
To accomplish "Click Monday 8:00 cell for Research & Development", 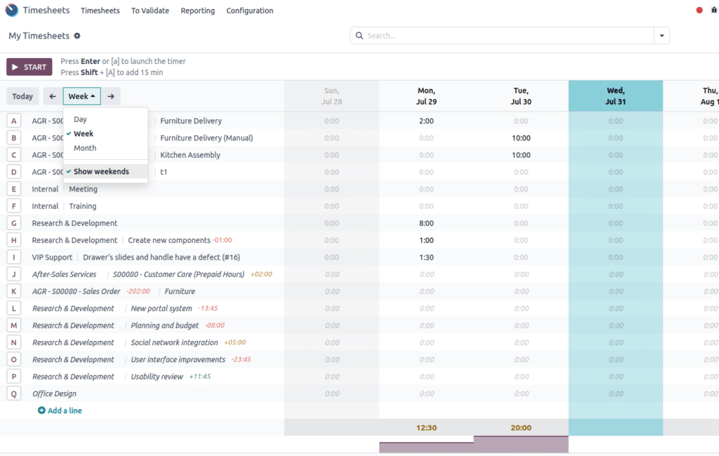I will [x=426, y=223].
